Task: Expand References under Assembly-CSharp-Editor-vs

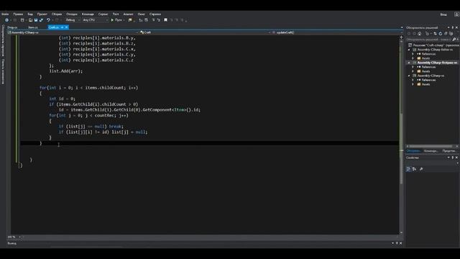Action: click(x=413, y=54)
